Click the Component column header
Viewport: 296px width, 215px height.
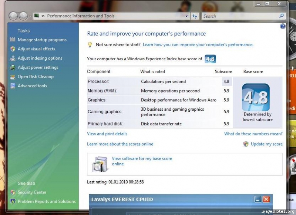98,72
